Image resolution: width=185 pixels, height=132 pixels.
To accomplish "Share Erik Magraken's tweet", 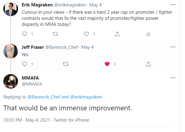I will [117, 34].
